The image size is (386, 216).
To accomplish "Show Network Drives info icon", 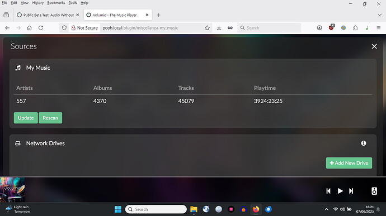I will 364,143.
